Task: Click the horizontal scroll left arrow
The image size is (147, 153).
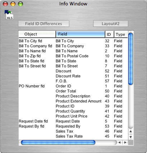Action: [x=119, y=142]
